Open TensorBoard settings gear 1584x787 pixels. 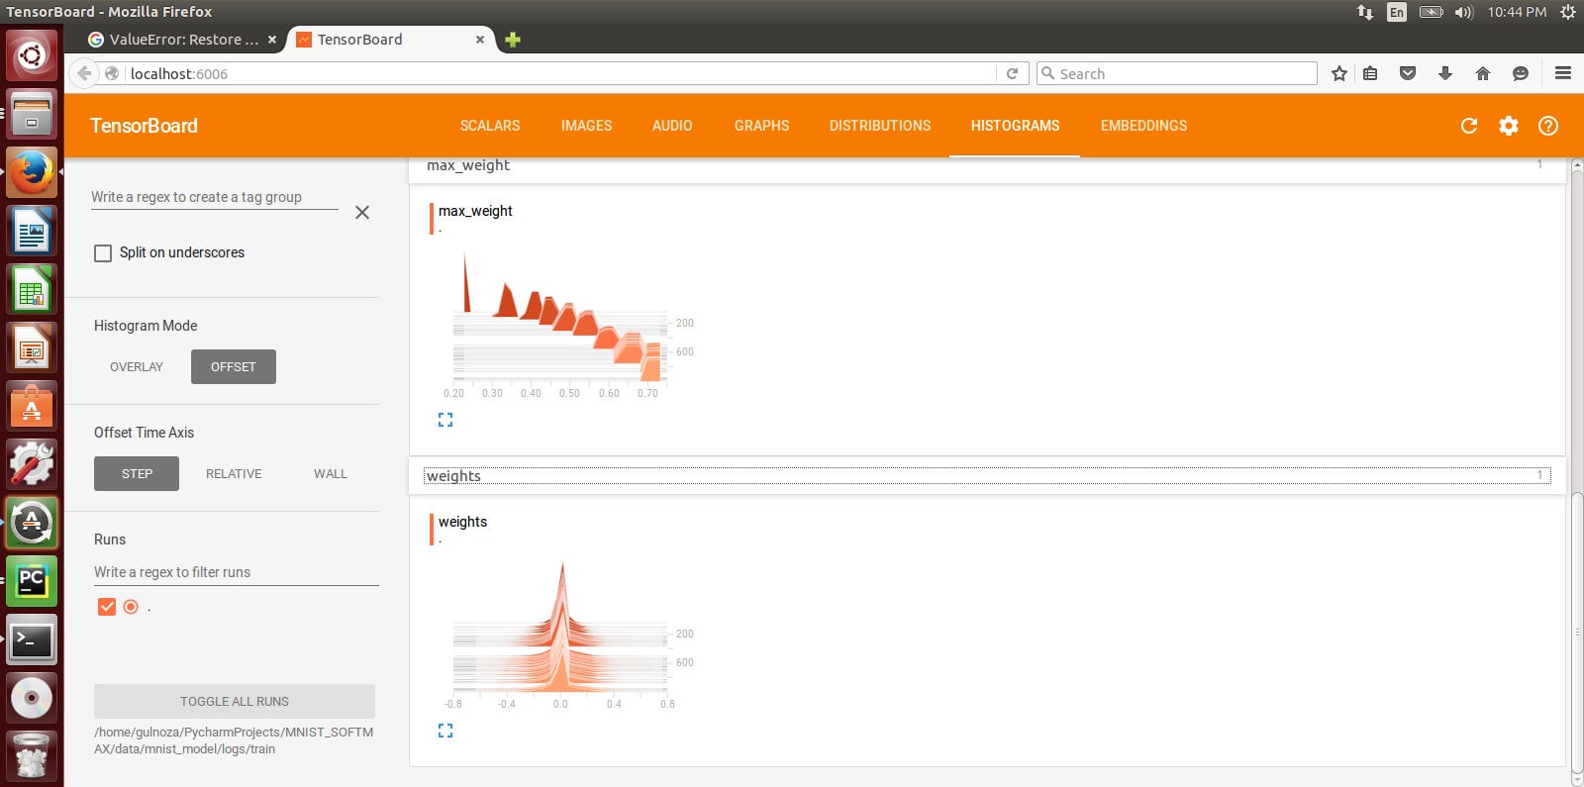[1509, 126]
